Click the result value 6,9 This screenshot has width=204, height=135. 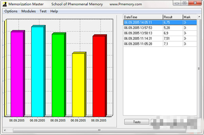(166, 33)
